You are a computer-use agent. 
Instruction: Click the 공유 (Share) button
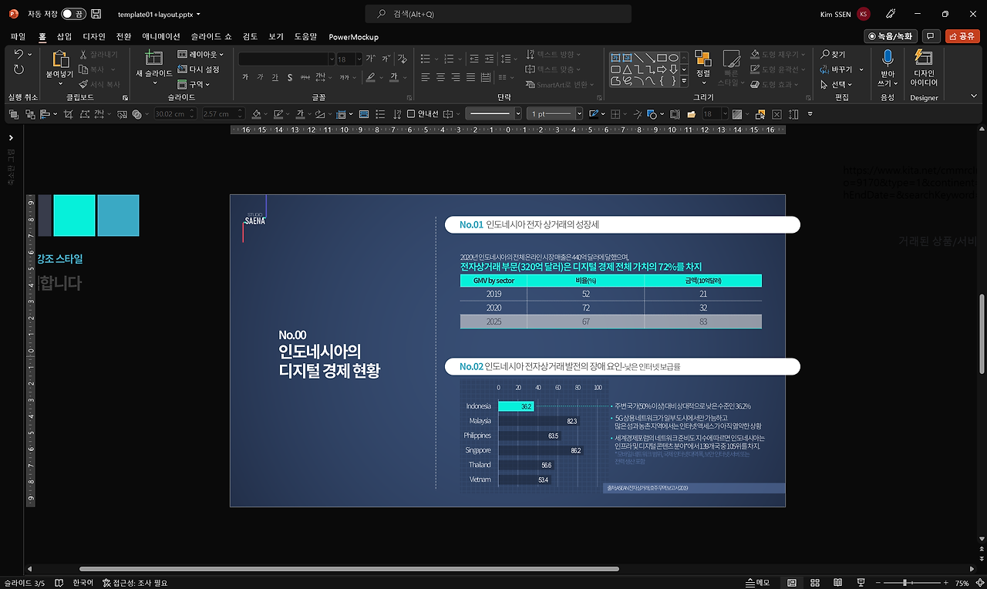tap(962, 36)
